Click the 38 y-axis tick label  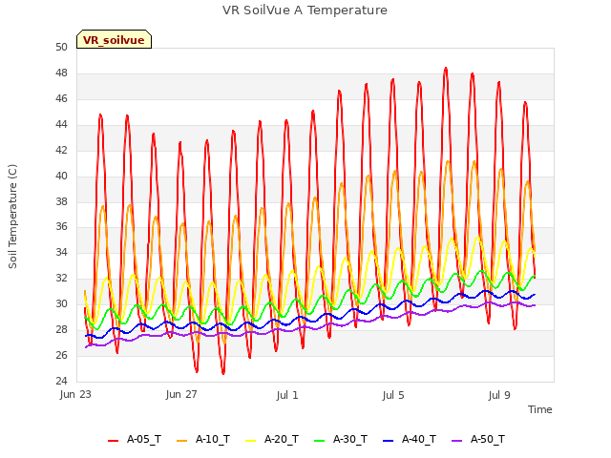pyautogui.click(x=61, y=201)
